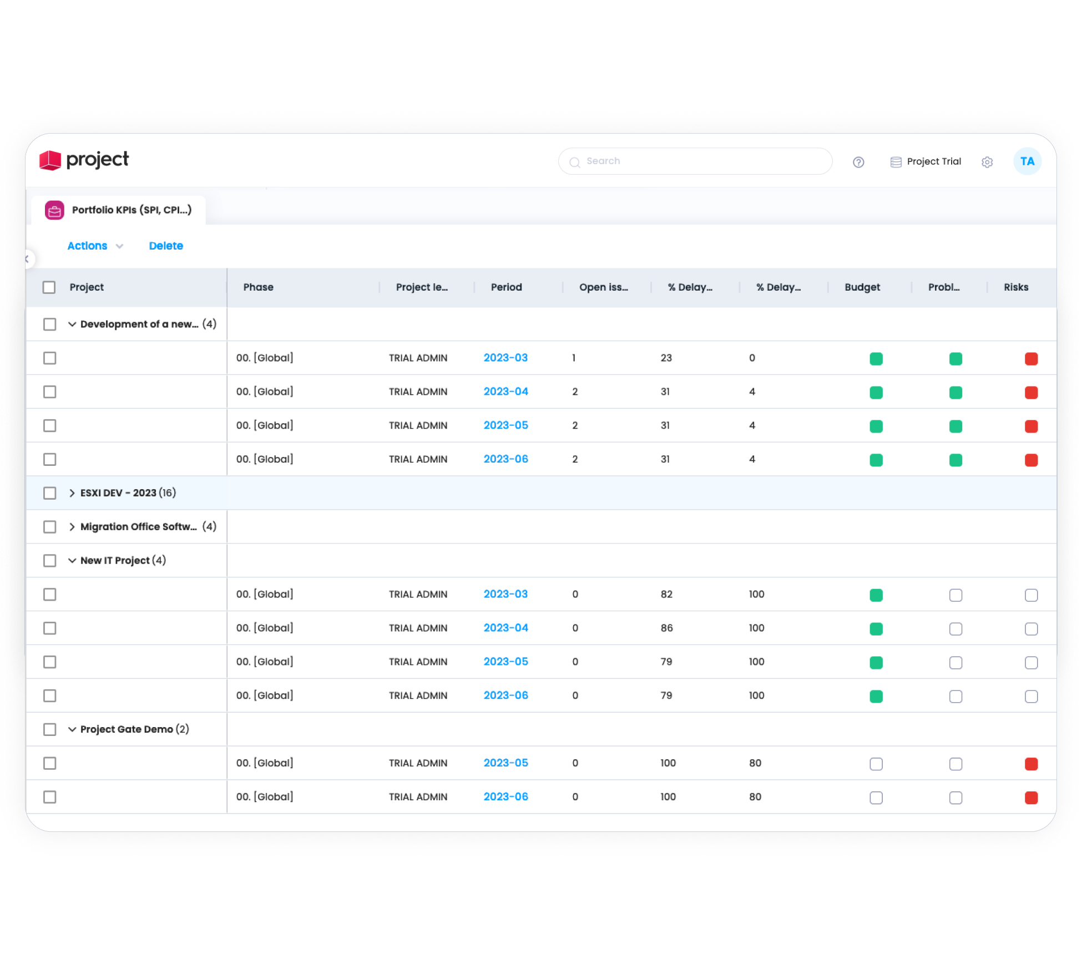The image size is (1082, 965).
Task: Click green Probl... indicator for Development 2023-05
Action: pos(955,426)
